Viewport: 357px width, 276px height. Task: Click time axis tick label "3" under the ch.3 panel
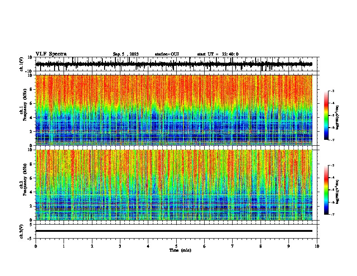tap(120, 246)
